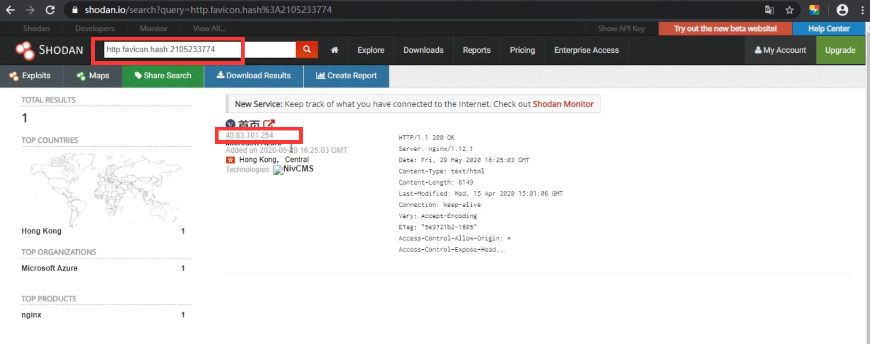
Task: Open Chrome three-dot menu
Action: click(x=863, y=10)
